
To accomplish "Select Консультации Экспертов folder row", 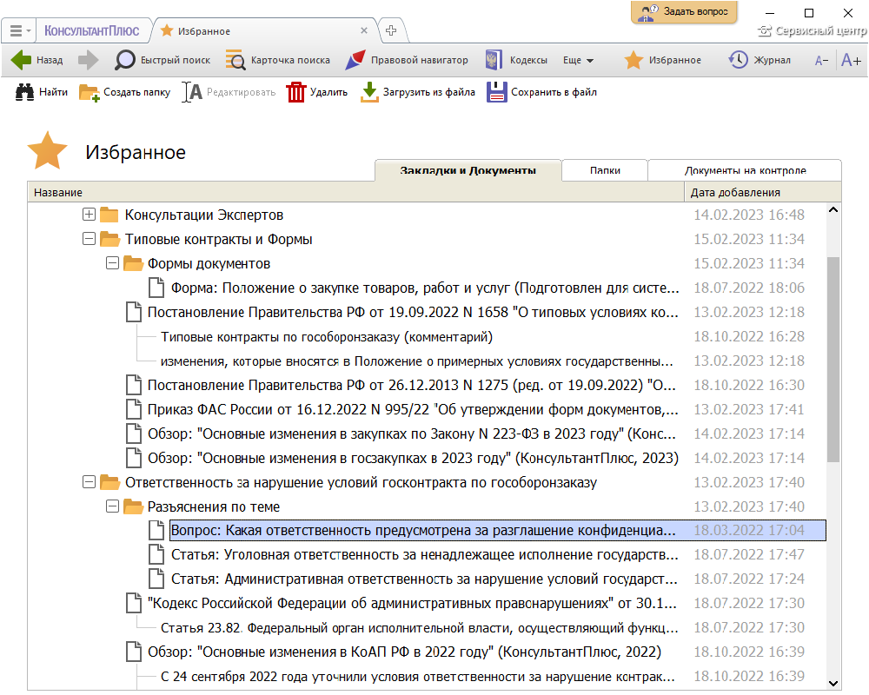I will coord(204,215).
